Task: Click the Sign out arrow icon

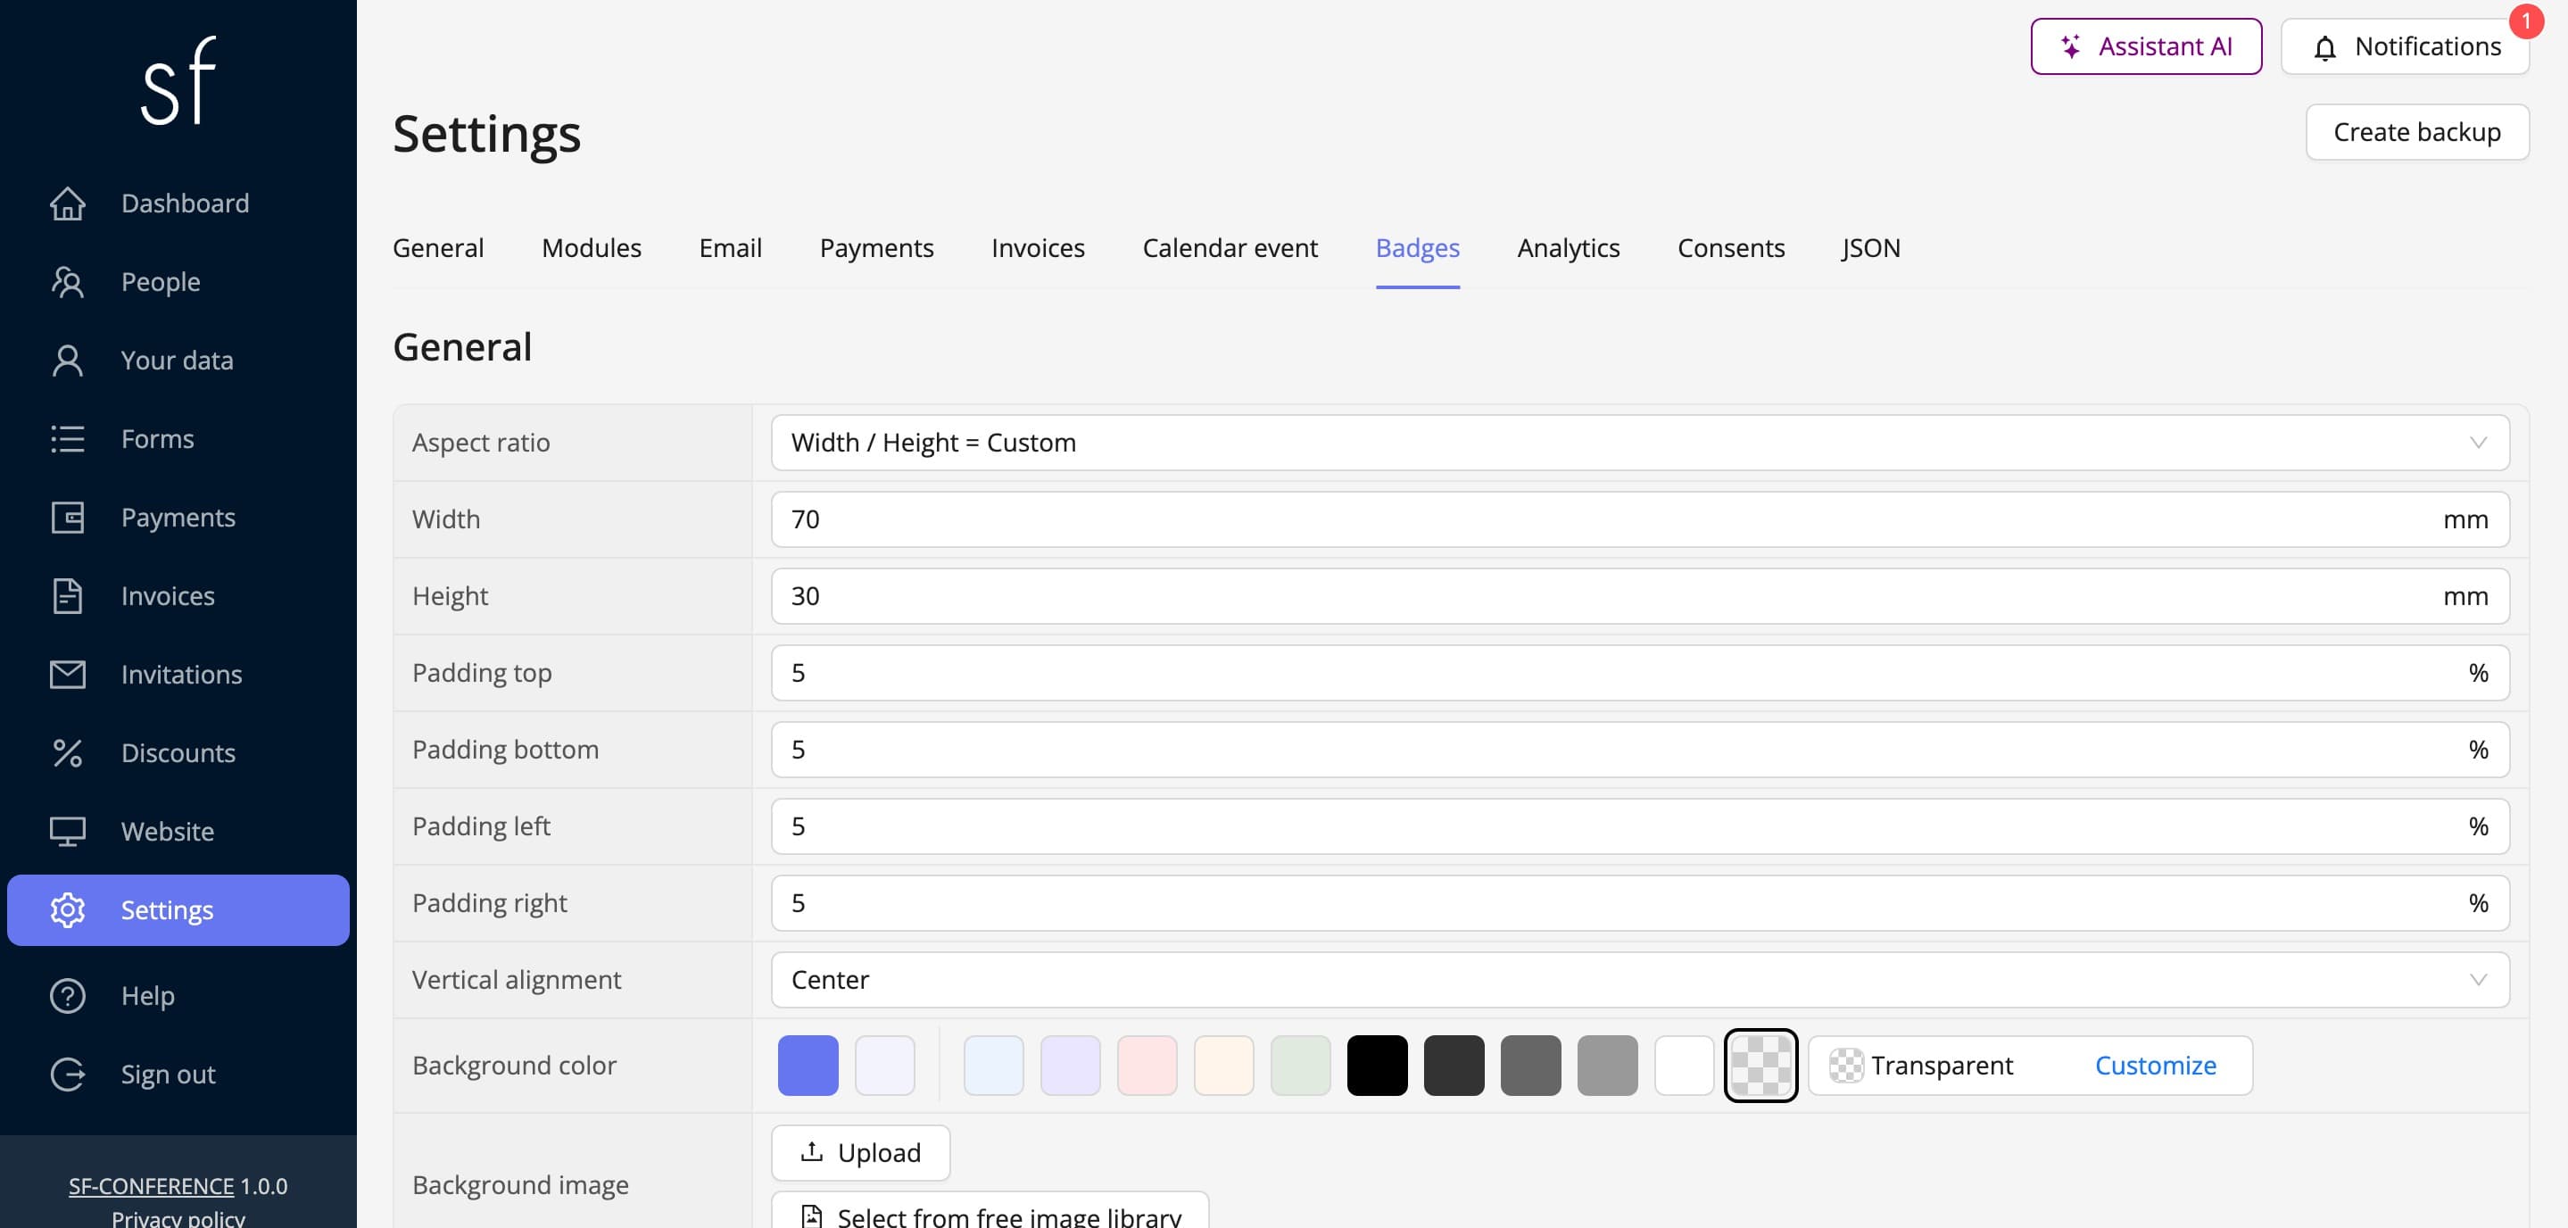Action: [68, 1074]
